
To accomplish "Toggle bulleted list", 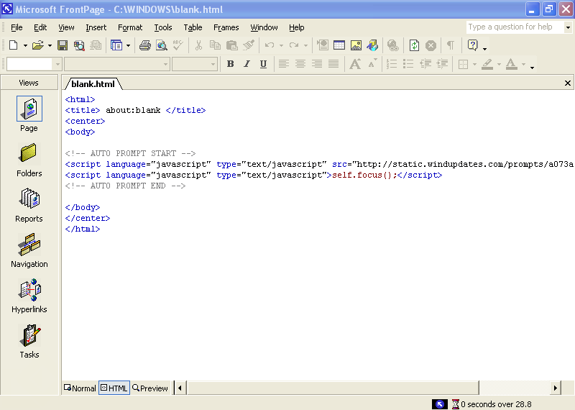I will click(x=408, y=64).
